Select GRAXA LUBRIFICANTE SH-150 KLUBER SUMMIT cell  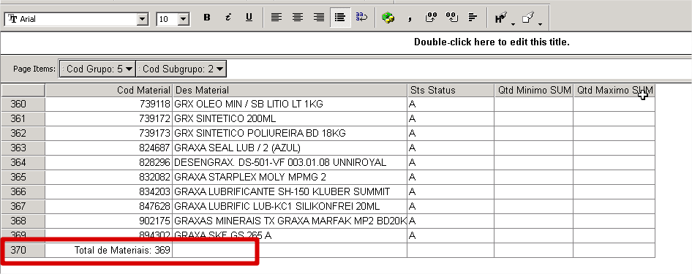(x=290, y=191)
